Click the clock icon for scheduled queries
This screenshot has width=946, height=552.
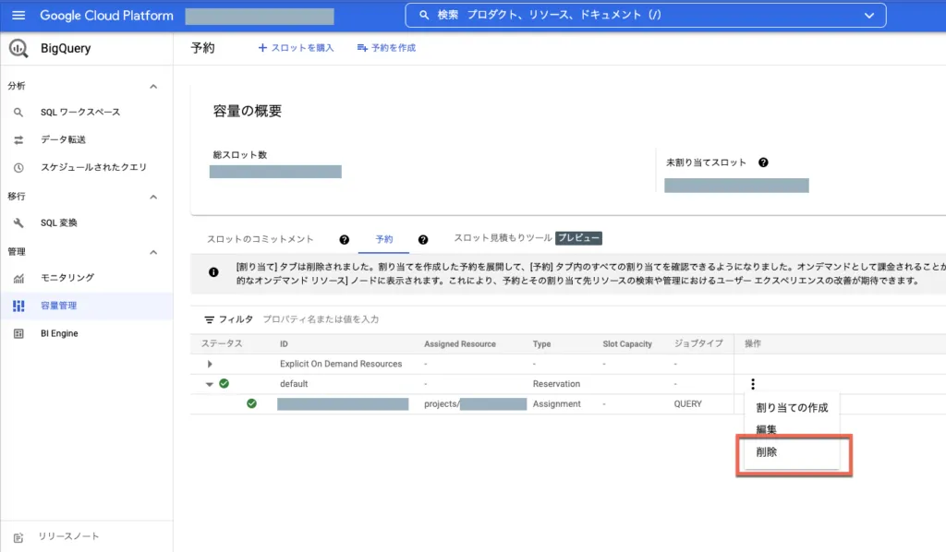pyautogui.click(x=18, y=167)
